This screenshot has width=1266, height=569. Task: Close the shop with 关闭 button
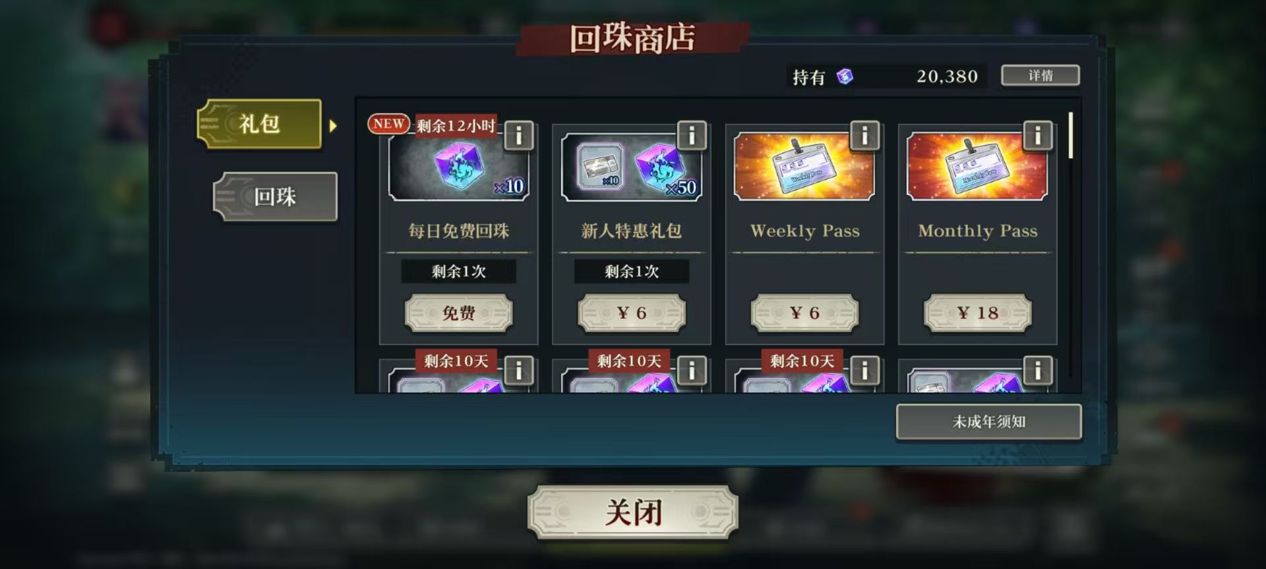point(633,512)
